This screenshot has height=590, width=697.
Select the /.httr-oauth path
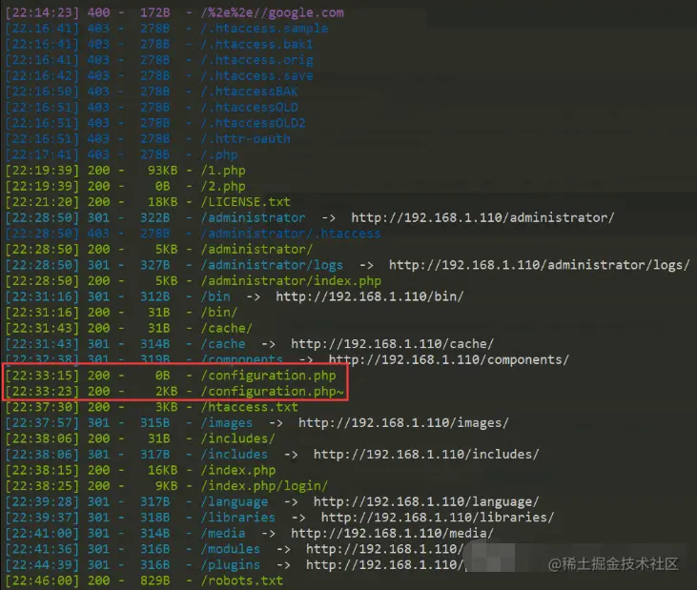point(245,139)
